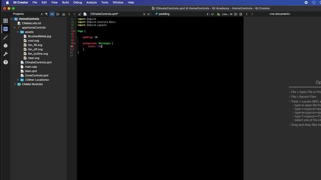321x180 pixels.
Task: Split the editor using toolbar split icon
Action: (236, 14)
